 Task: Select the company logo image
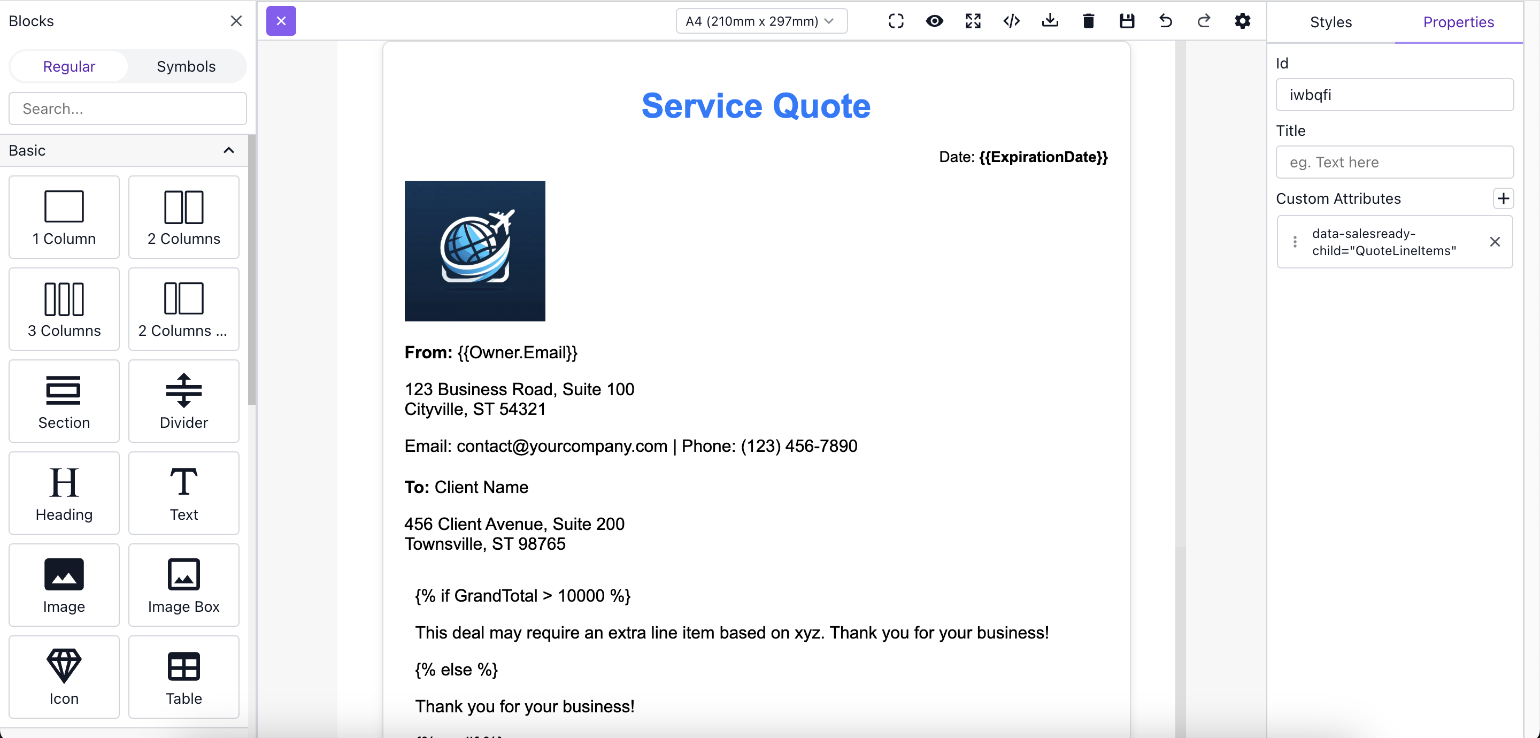coord(475,251)
